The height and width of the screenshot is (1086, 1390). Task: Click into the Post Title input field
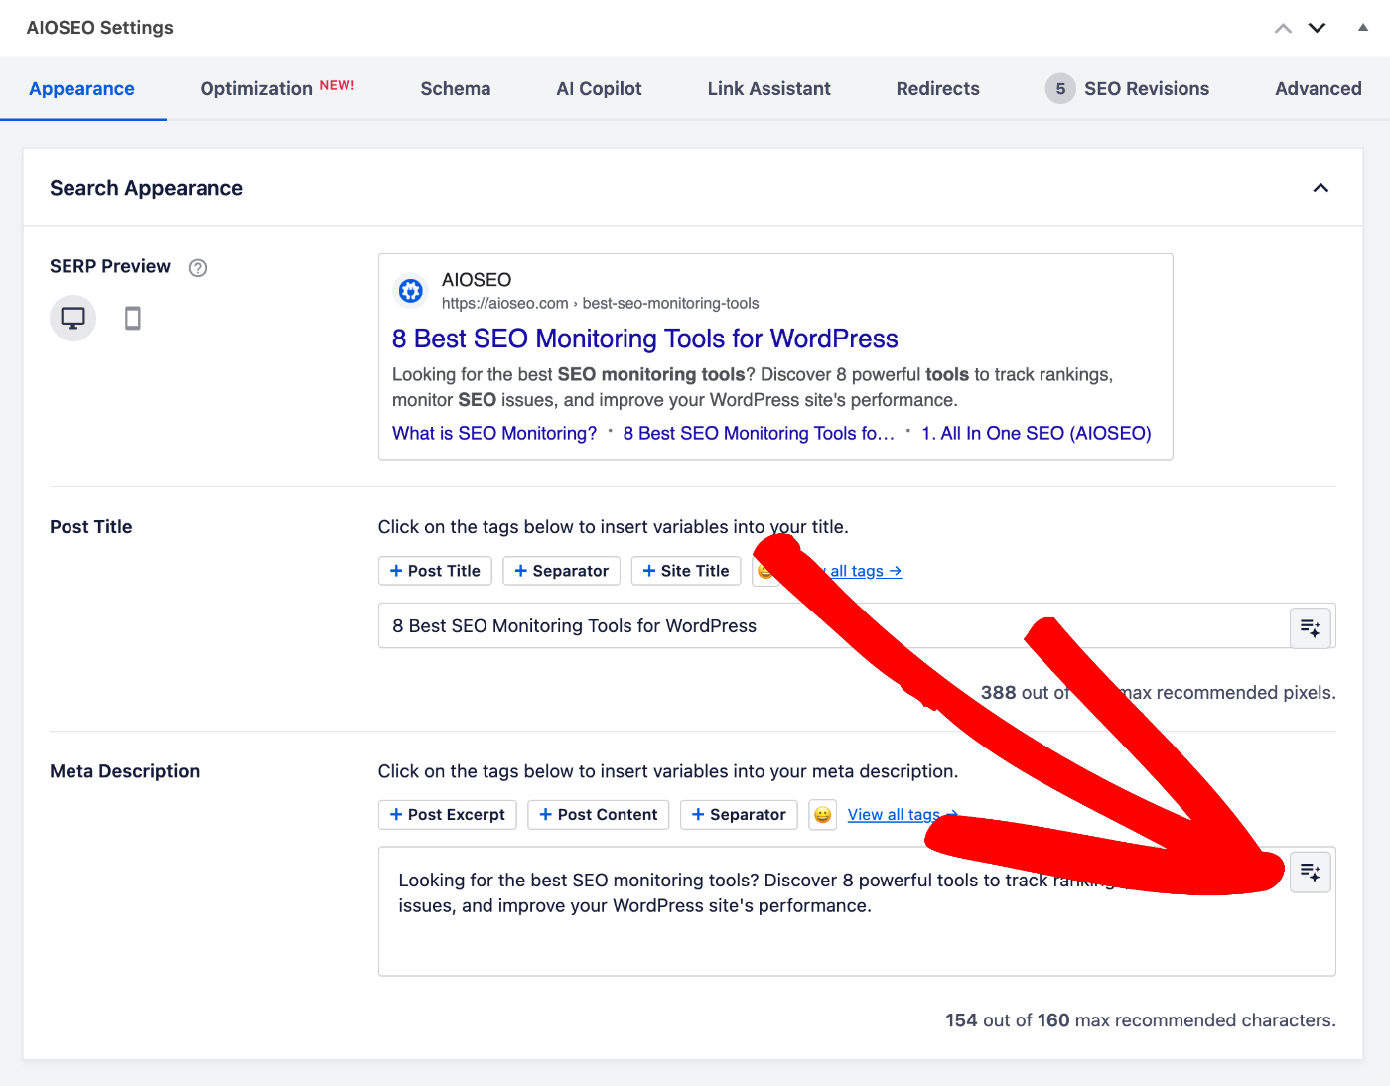[x=834, y=626]
